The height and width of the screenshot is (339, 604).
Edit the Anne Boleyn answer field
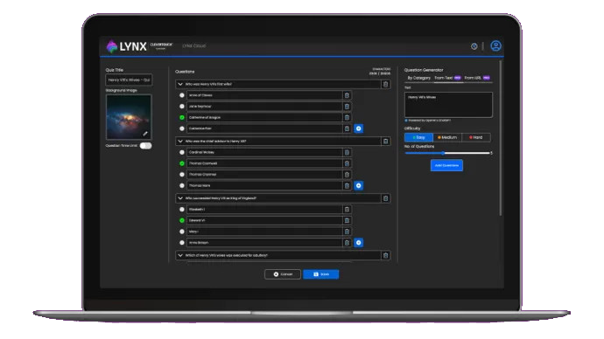pyautogui.click(x=264, y=243)
